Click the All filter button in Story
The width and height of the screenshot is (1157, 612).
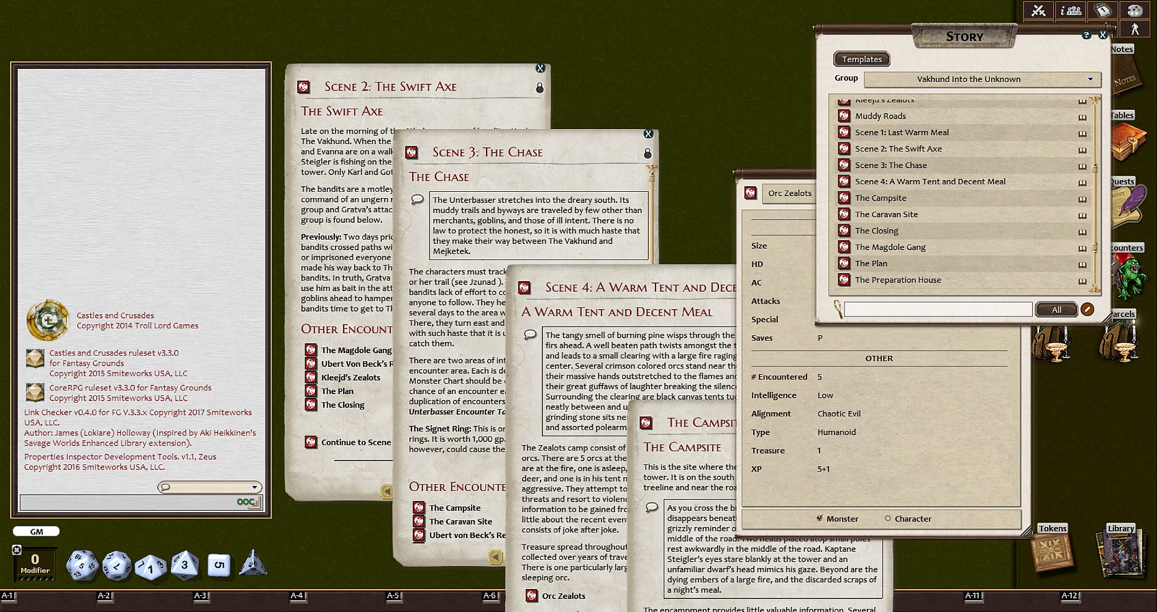pyautogui.click(x=1056, y=310)
